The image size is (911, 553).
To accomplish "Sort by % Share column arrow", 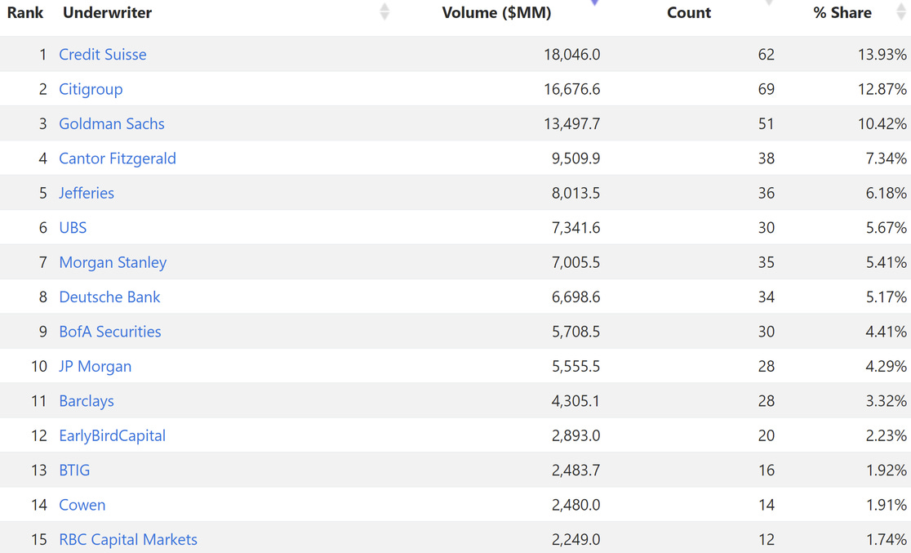I will [x=901, y=11].
